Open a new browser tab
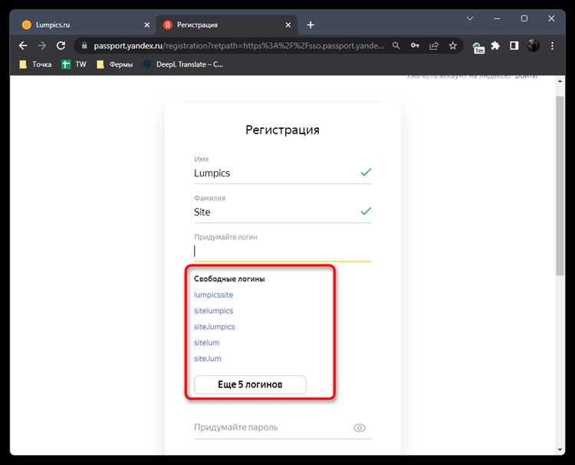Viewport: 575px width, 465px height. 310,25
